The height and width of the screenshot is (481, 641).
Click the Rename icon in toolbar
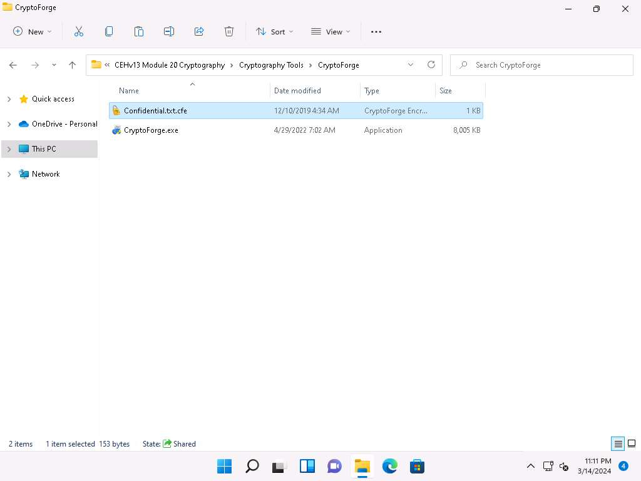pyautogui.click(x=169, y=31)
